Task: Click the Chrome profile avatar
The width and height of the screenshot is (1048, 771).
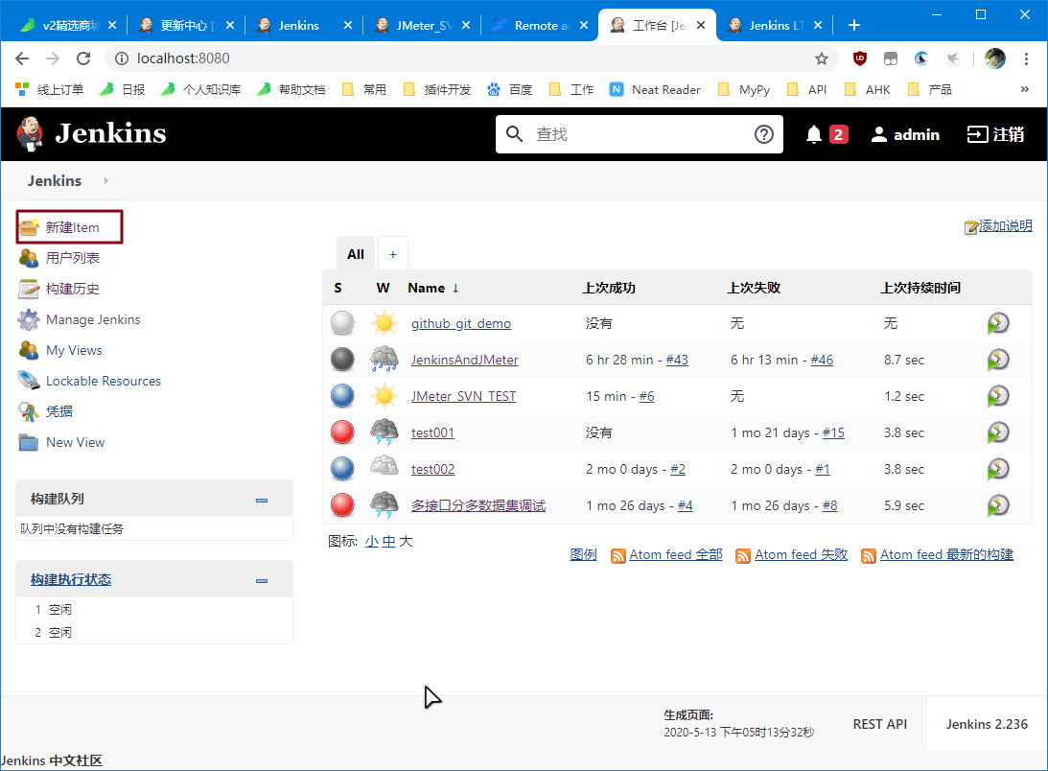Action: click(994, 58)
